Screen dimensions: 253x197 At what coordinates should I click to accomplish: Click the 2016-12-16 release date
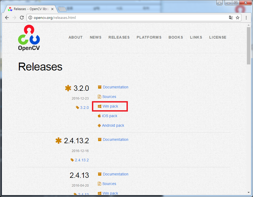coord(80,151)
